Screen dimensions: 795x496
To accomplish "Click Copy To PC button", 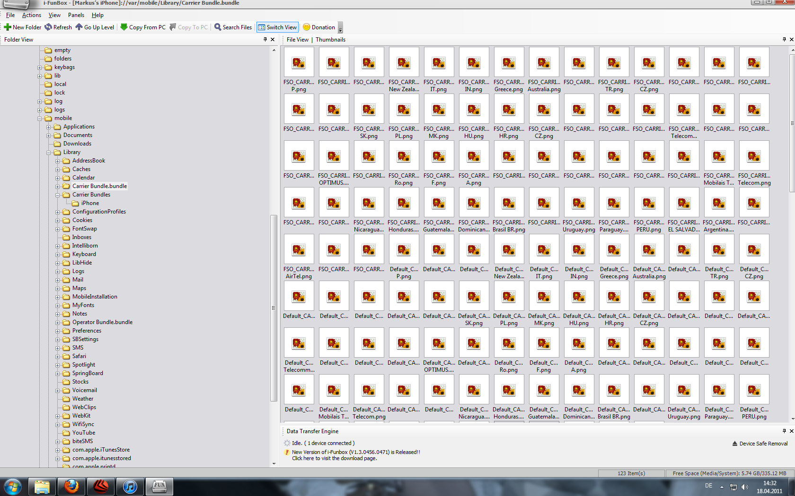I will tap(188, 27).
